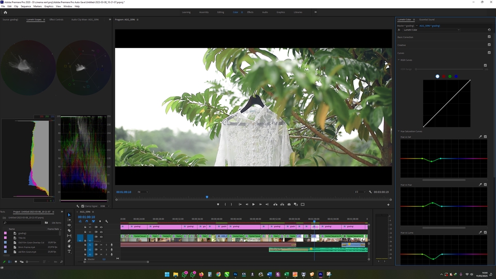Open Timeline display settings wrench
The width and height of the screenshot is (496, 279).
coord(106,221)
